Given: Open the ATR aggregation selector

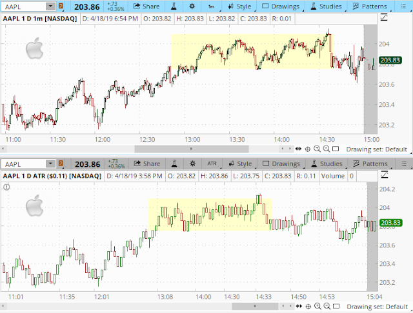Looking at the screenshot, I should (x=212, y=164).
